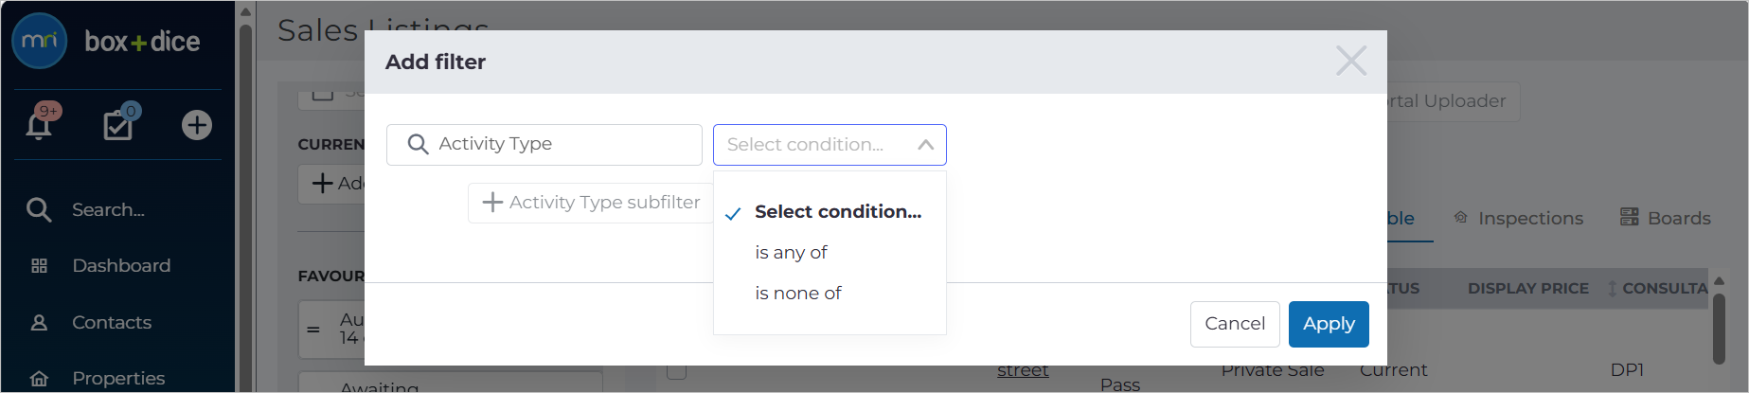Tick the row checkbox in the listings table
This screenshot has height=393, width=1749.
[x=676, y=370]
